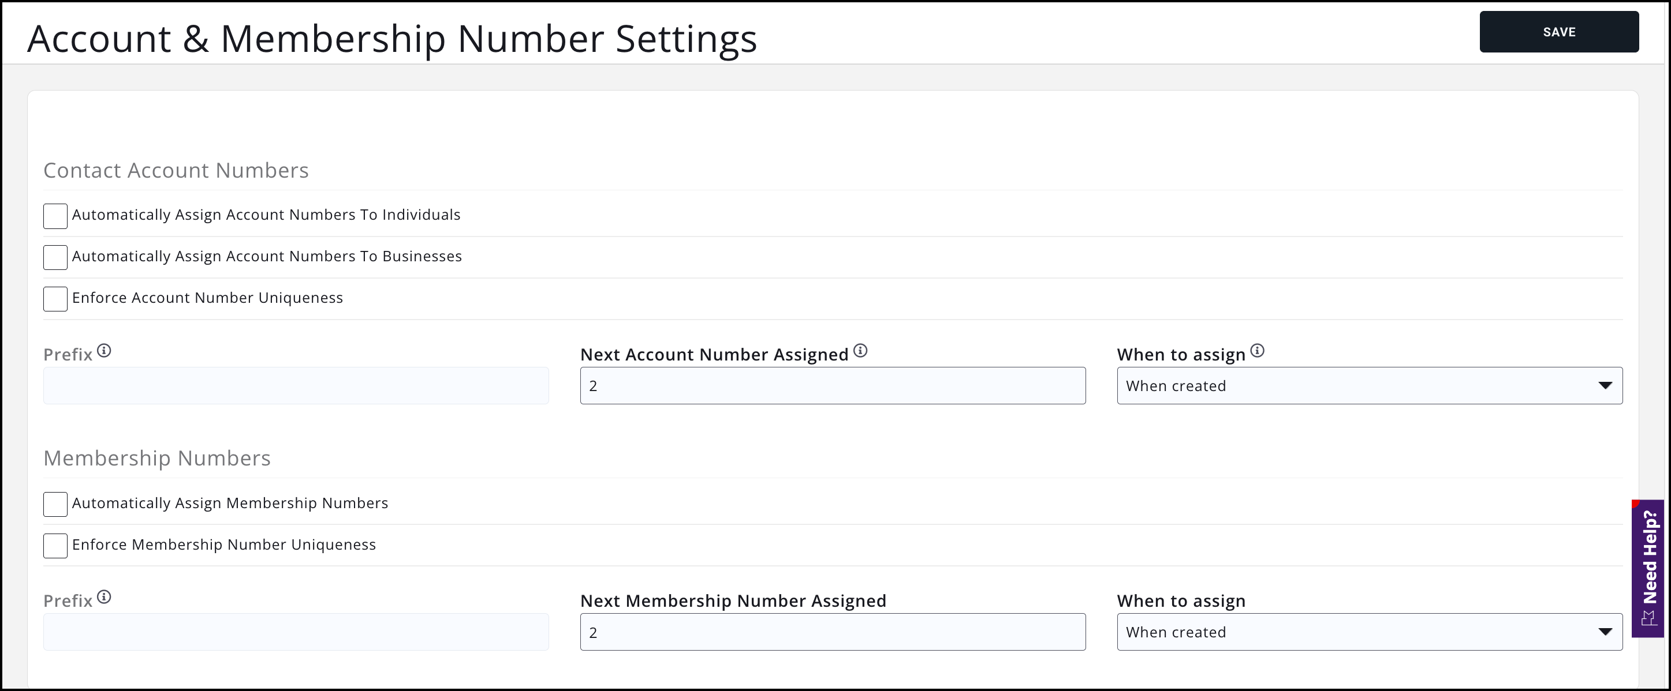Click info icon next to Next Account Number Assigned

860,351
